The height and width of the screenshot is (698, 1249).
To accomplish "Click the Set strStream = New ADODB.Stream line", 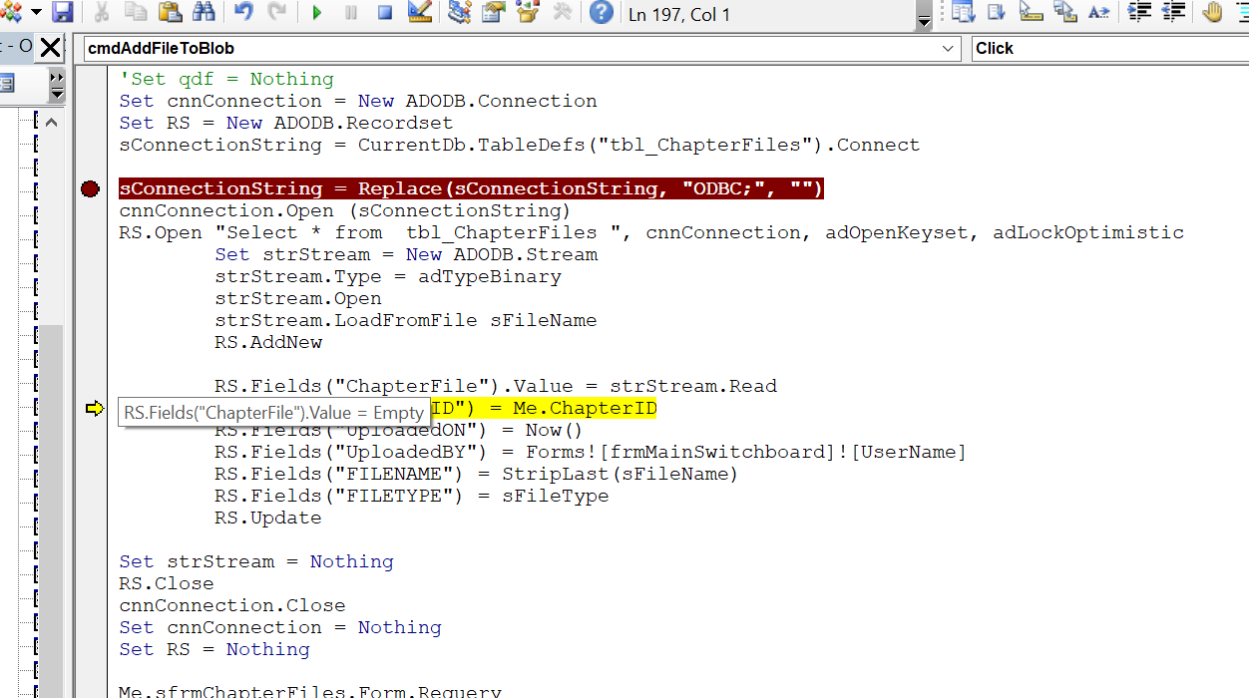I will pyautogui.click(x=406, y=254).
